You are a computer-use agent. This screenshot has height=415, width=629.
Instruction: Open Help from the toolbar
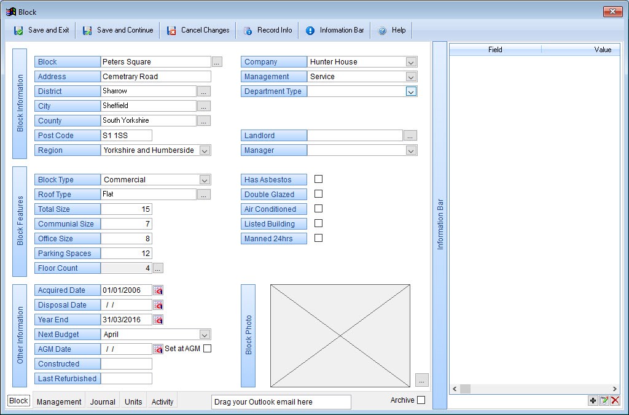pos(392,30)
